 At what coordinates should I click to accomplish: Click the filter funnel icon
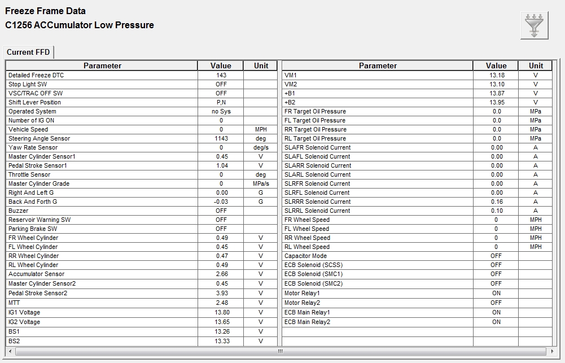pyautogui.click(x=534, y=26)
